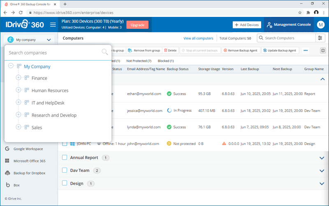Switch to the Not Protected (7) tab

click(139, 61)
